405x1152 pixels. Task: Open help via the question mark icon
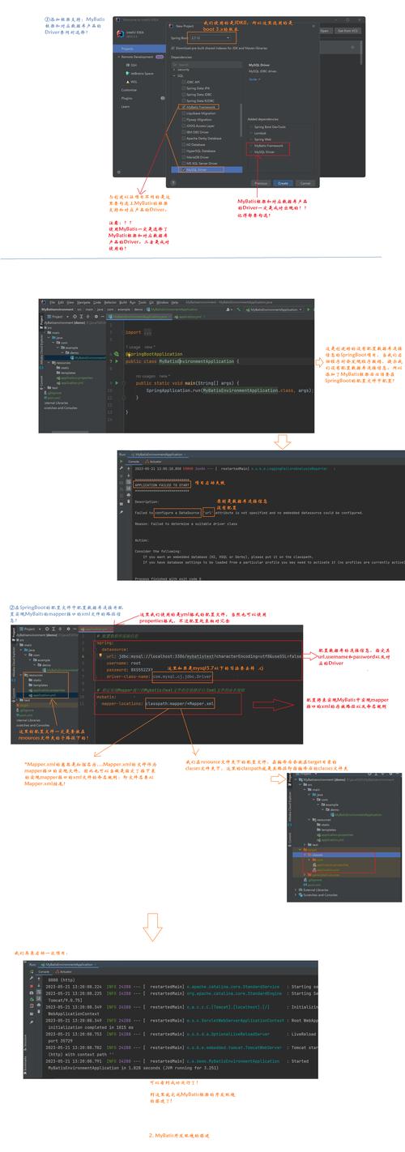pyautogui.click(x=173, y=182)
